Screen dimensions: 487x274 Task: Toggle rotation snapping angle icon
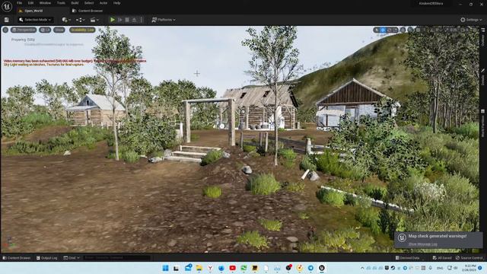[432, 30]
